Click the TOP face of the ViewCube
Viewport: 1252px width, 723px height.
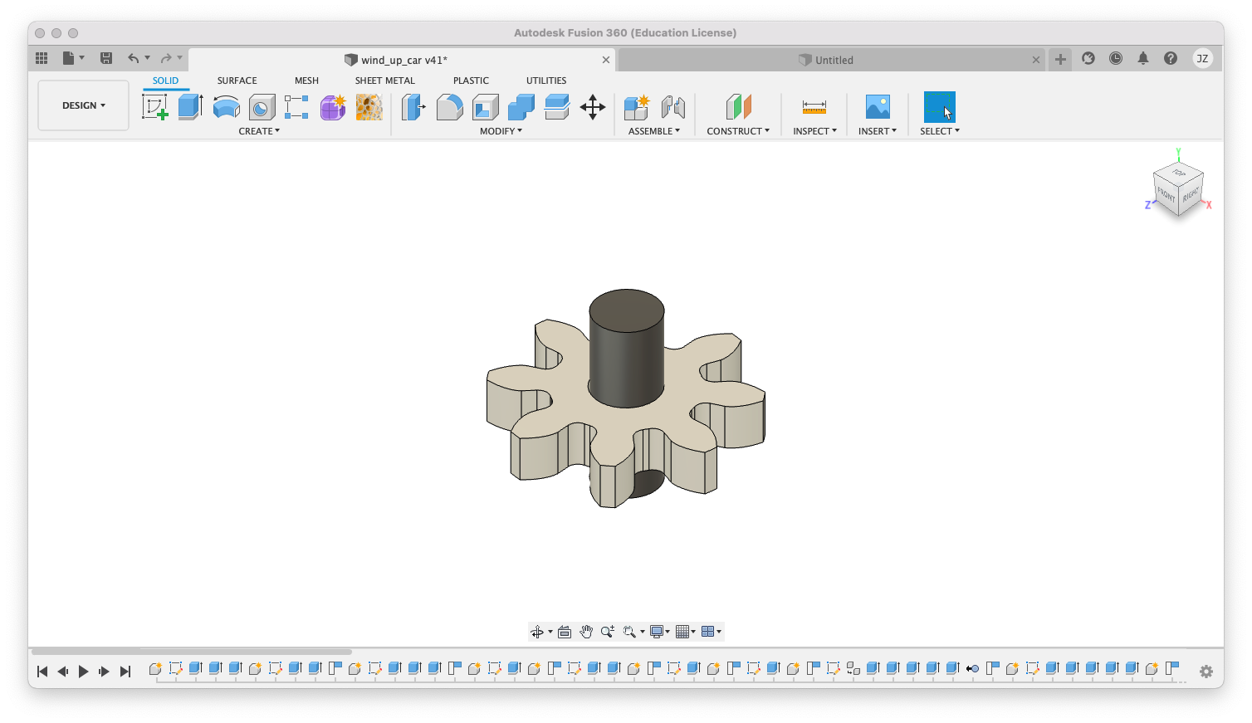coord(1179,173)
